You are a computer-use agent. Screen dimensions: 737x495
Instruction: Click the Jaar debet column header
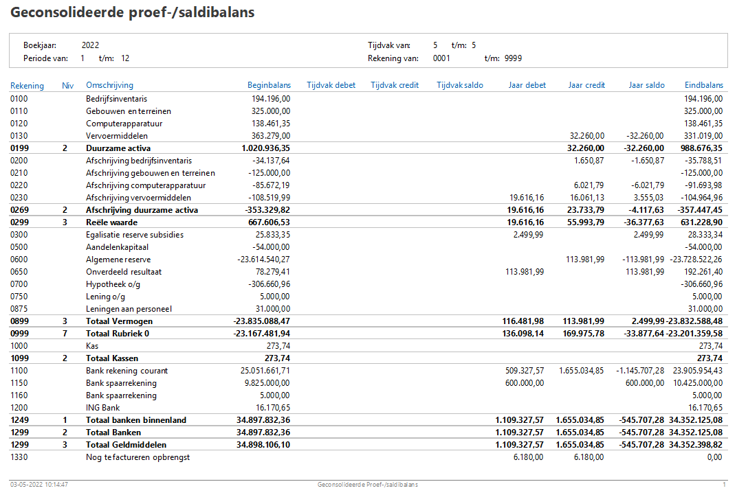[527, 85]
